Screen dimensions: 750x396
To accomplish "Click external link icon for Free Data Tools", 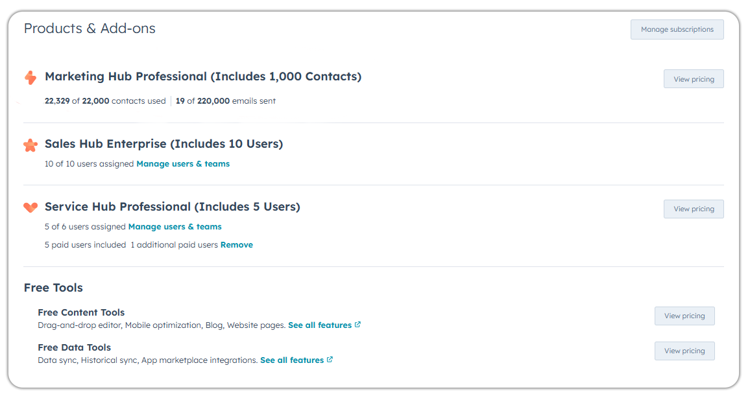I will click(x=330, y=360).
